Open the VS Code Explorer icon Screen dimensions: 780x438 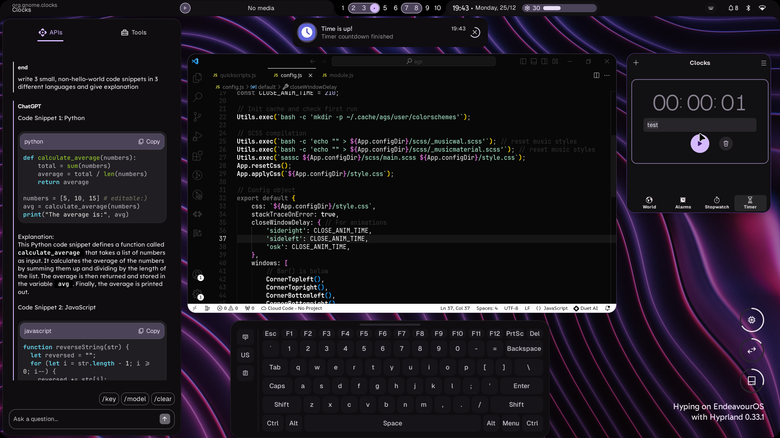tap(197, 78)
